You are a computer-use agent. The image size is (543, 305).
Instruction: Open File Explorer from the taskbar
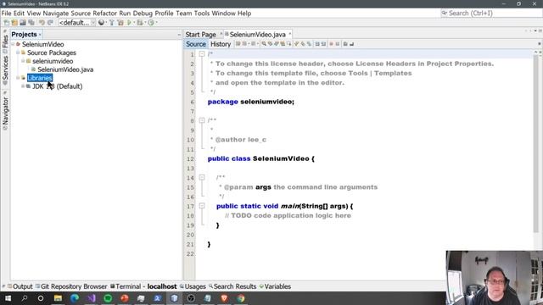(58, 298)
